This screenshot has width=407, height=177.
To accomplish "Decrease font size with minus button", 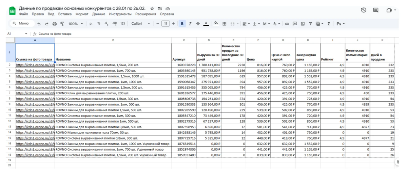I will (x=158, y=24).
